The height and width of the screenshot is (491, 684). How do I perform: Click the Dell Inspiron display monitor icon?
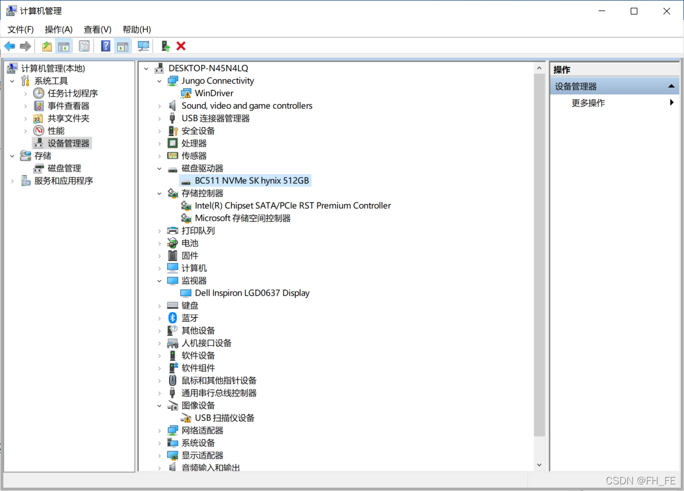click(186, 293)
